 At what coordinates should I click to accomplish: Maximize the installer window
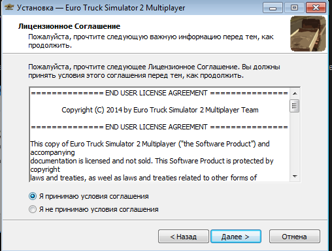tap(294, 8)
